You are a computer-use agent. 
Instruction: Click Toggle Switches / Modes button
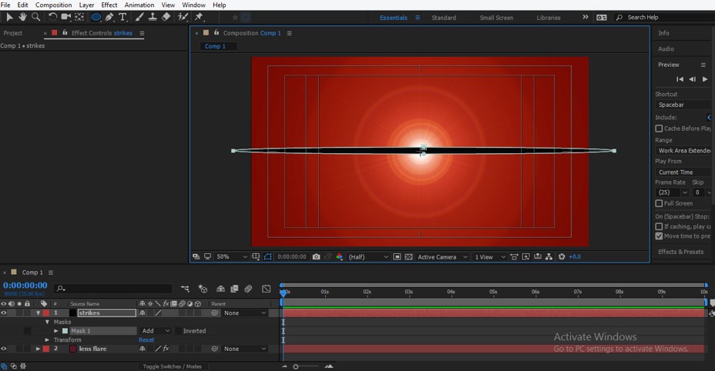(x=172, y=366)
